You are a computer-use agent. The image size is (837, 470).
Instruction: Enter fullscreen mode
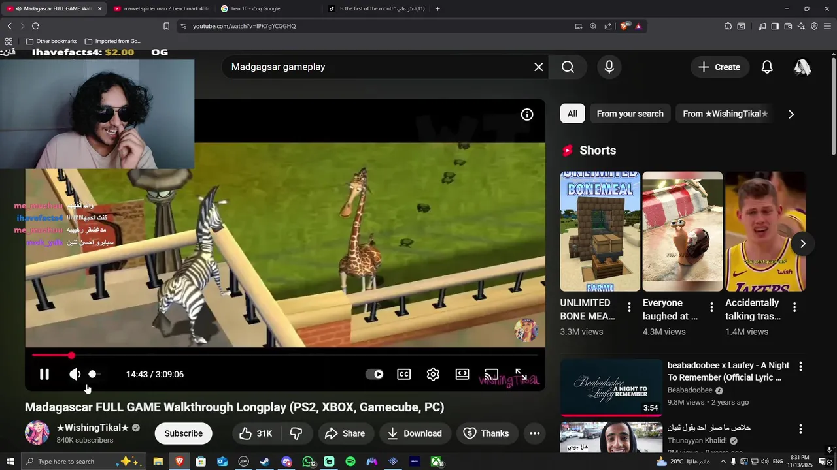pyautogui.click(x=521, y=374)
